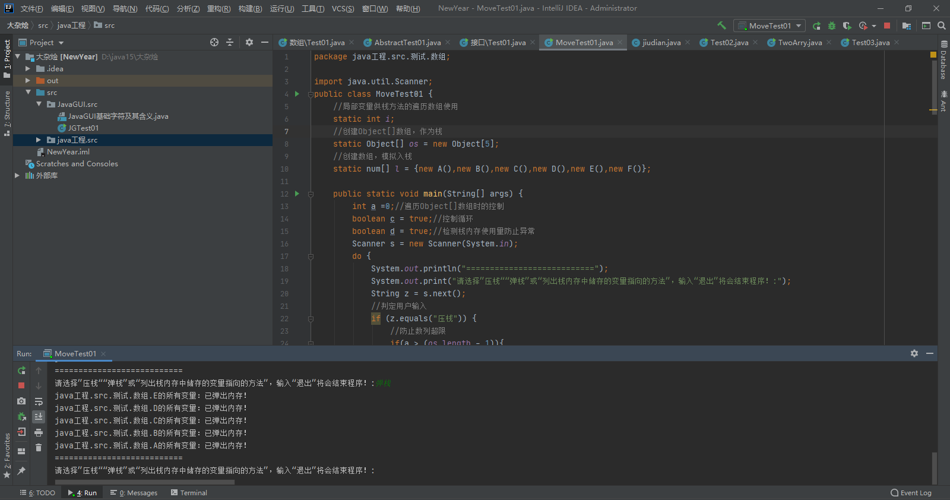Toggle scroll to end in Run console
Screen dimensions: 950x500
pyautogui.click(x=39, y=417)
